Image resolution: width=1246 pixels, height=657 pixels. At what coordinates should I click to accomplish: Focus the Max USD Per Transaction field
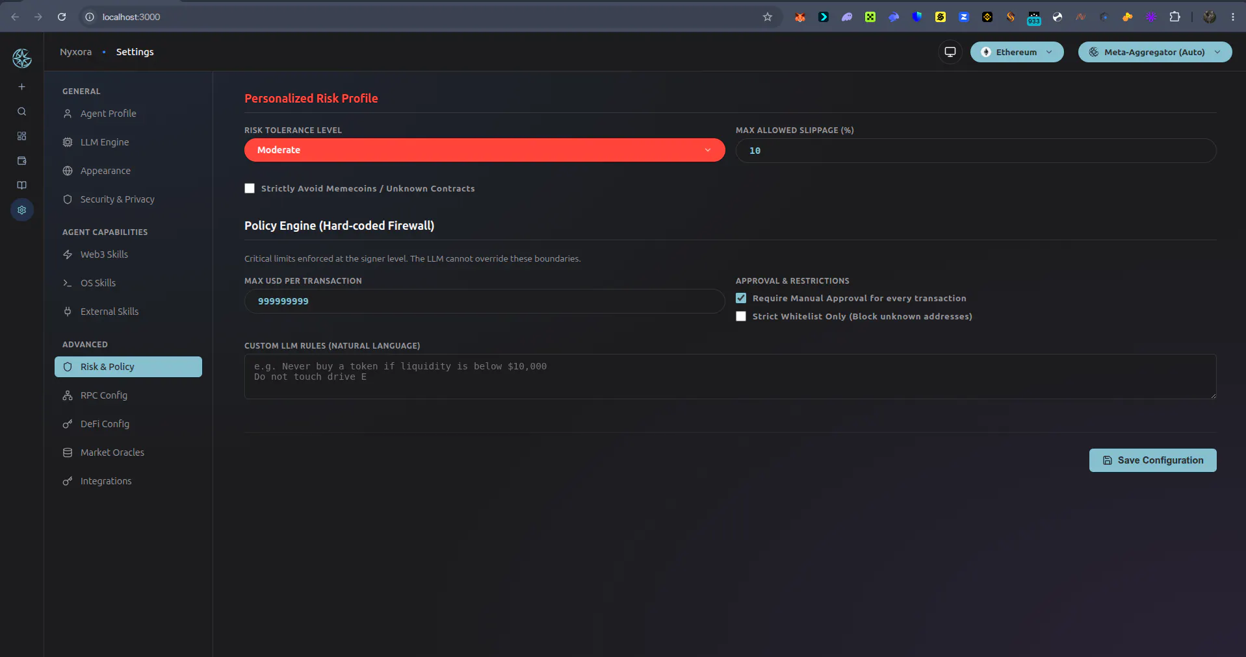point(484,301)
